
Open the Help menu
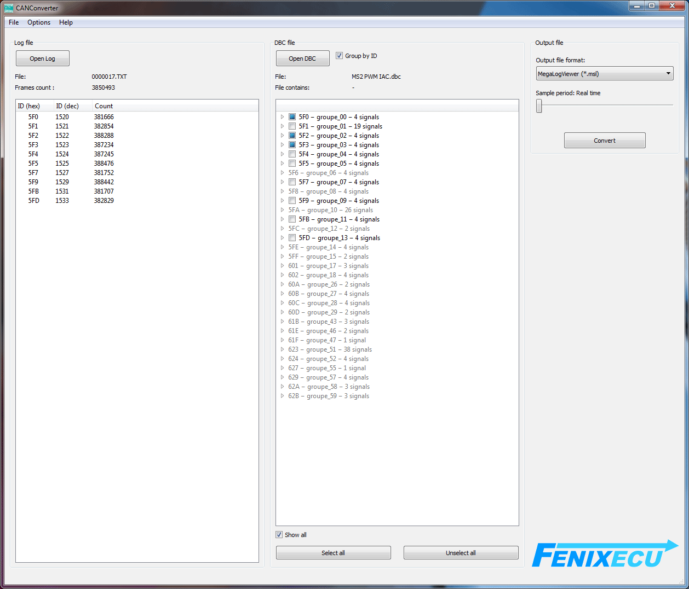(x=66, y=22)
